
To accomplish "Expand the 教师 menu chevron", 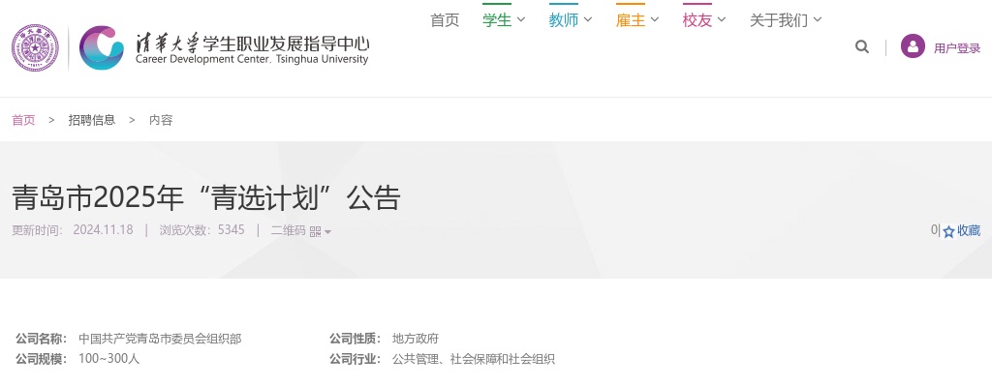I will (588, 19).
